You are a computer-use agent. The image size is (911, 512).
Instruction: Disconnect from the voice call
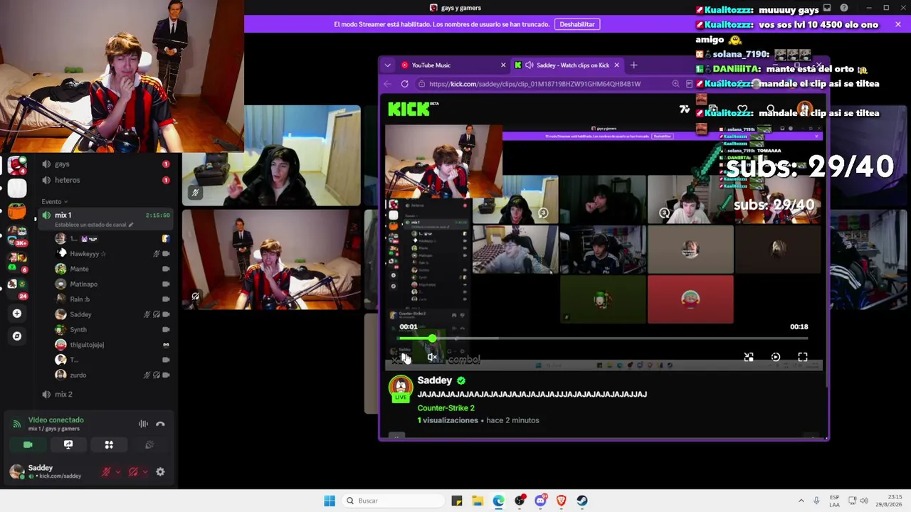click(160, 424)
